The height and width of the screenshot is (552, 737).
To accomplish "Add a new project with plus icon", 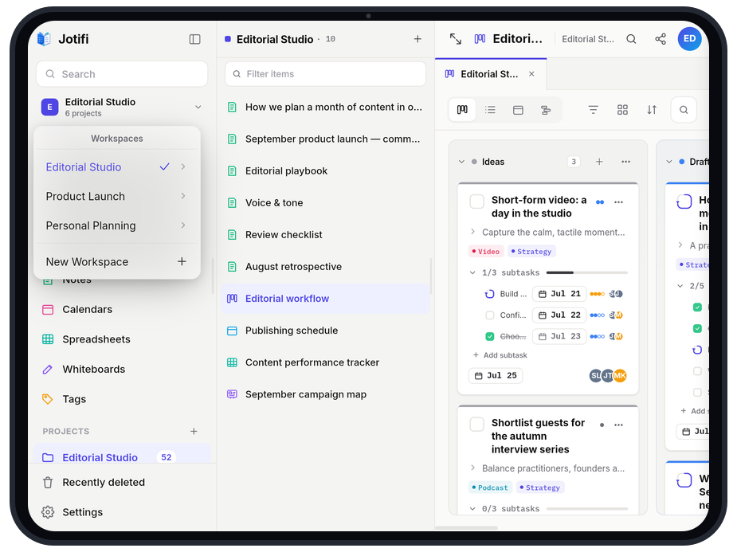I will point(194,431).
